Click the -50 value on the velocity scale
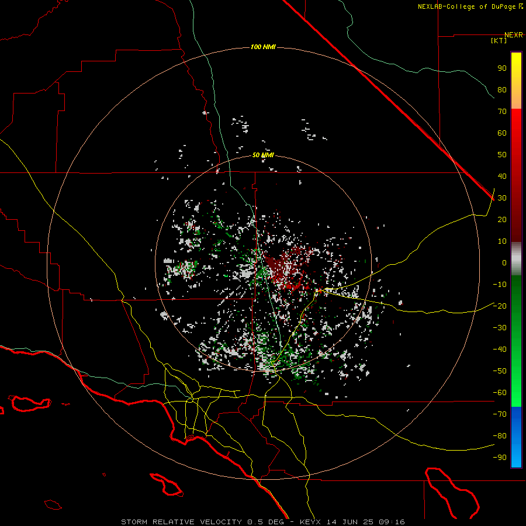The width and height of the screenshot is (526, 526). point(500,371)
